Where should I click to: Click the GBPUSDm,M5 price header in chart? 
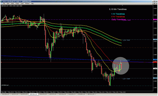pyautogui.click(x=12, y=6)
